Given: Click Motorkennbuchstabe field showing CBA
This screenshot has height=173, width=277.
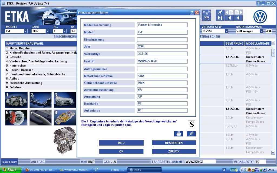Looking at the screenshot, I should (x=162, y=76).
